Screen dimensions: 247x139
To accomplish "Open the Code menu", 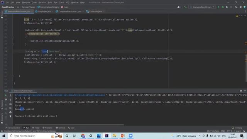I will [x=34, y=3].
